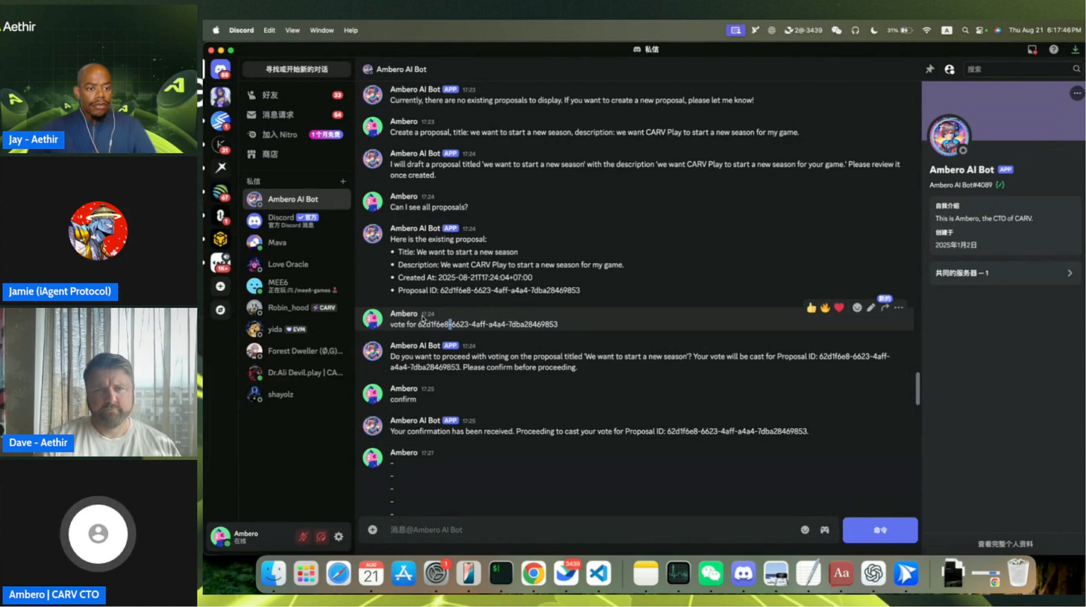Open Mava direct message
Image resolution: width=1086 pixels, height=607 pixels.
coord(297,242)
